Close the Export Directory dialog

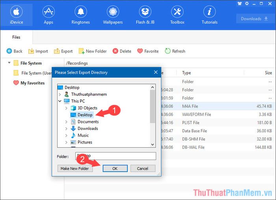click(x=156, y=72)
